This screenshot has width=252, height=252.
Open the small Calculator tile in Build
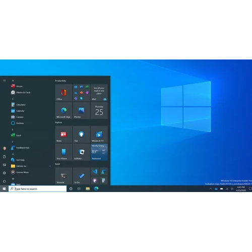coord(103,180)
